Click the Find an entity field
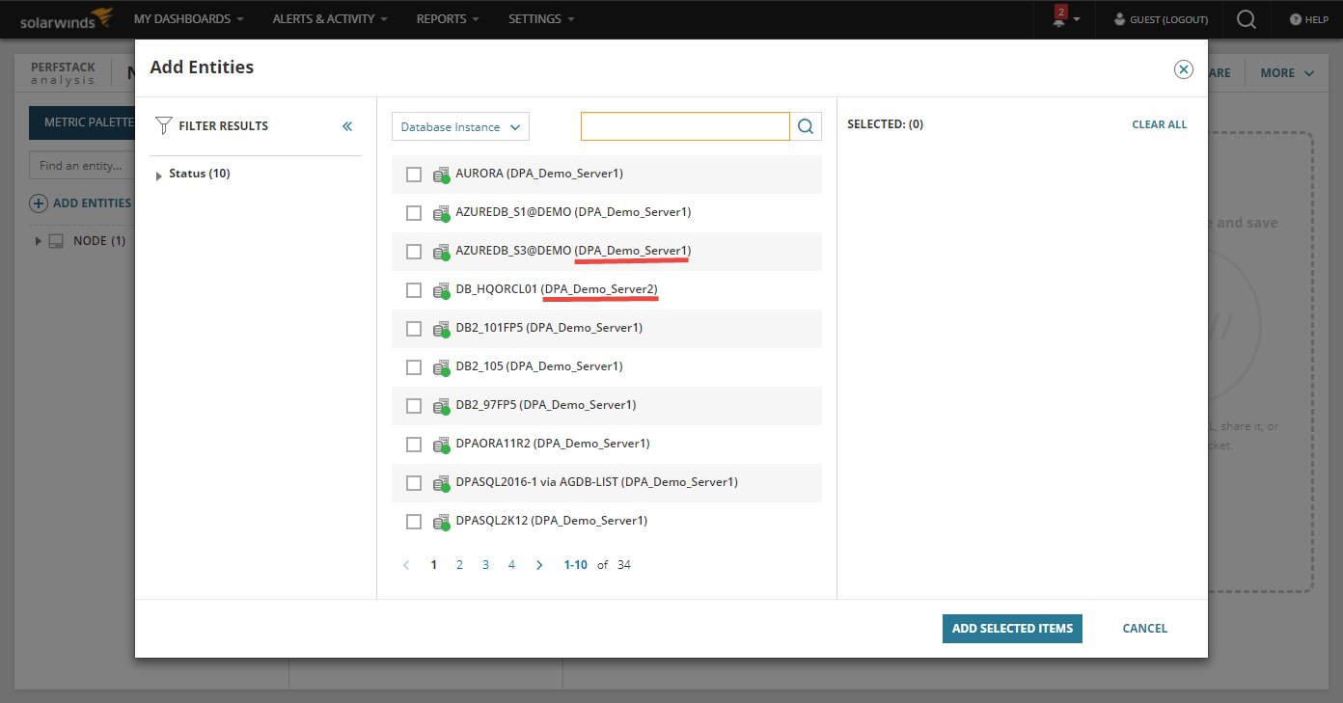Image resolution: width=1343 pixels, height=703 pixels. pyautogui.click(x=82, y=166)
